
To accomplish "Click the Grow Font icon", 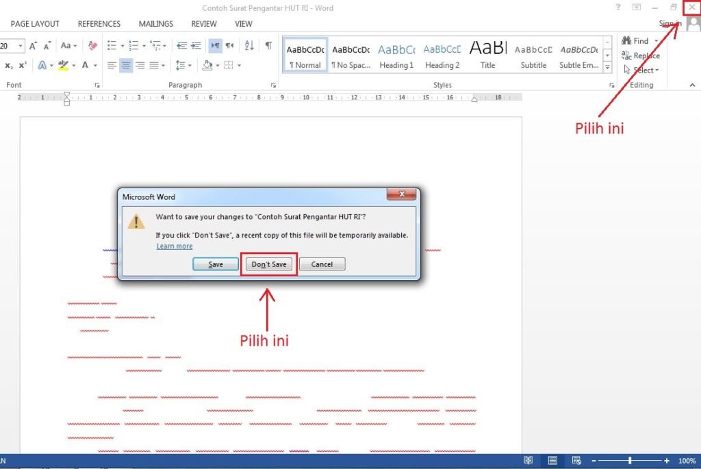I will (34, 46).
